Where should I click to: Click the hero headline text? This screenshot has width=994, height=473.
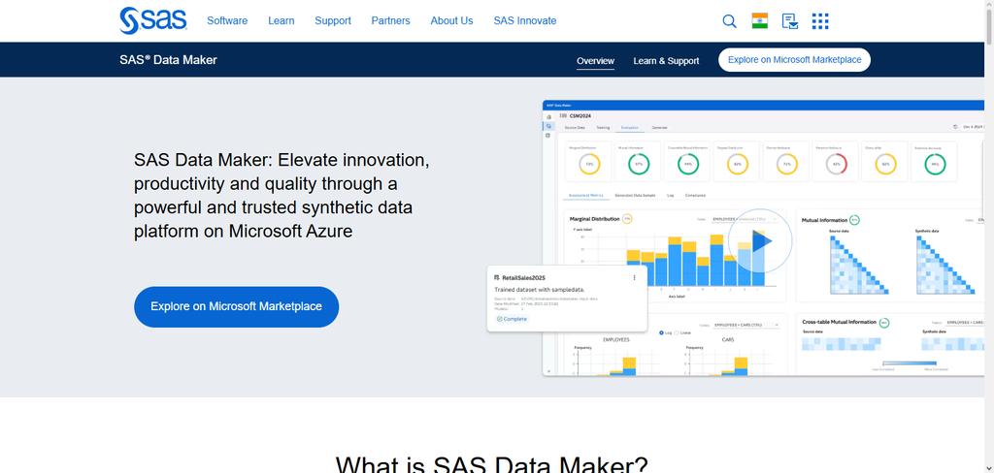tap(282, 196)
